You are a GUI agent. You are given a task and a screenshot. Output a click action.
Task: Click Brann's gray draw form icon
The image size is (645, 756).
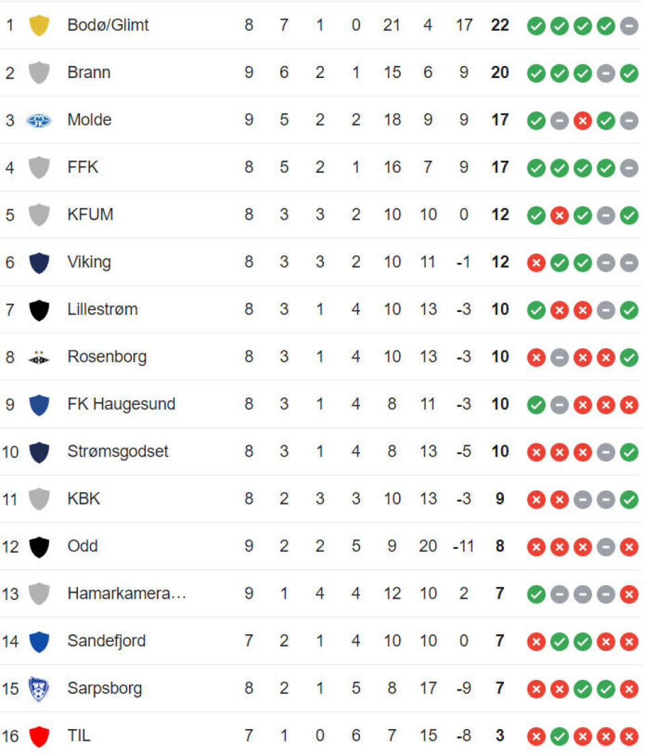[x=606, y=73]
